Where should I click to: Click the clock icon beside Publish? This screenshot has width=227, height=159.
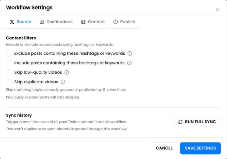click(116, 22)
